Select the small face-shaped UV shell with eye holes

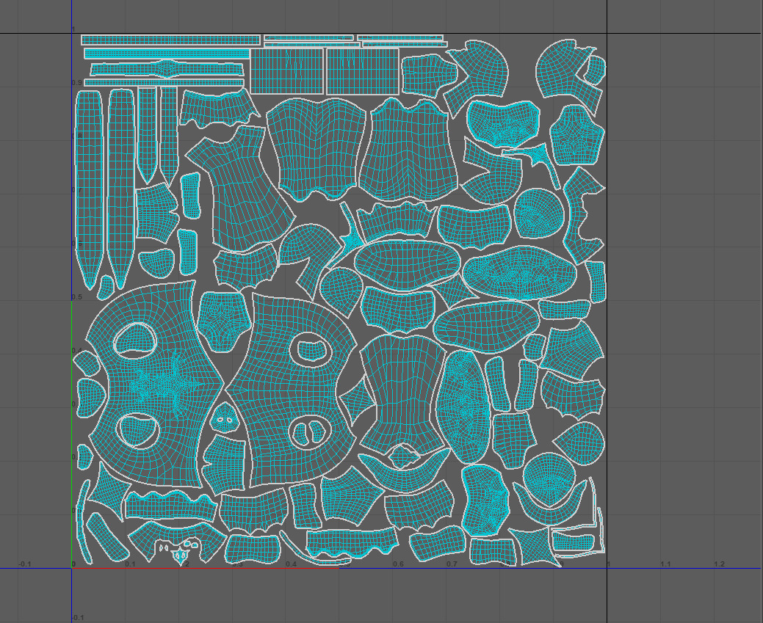[x=224, y=418]
